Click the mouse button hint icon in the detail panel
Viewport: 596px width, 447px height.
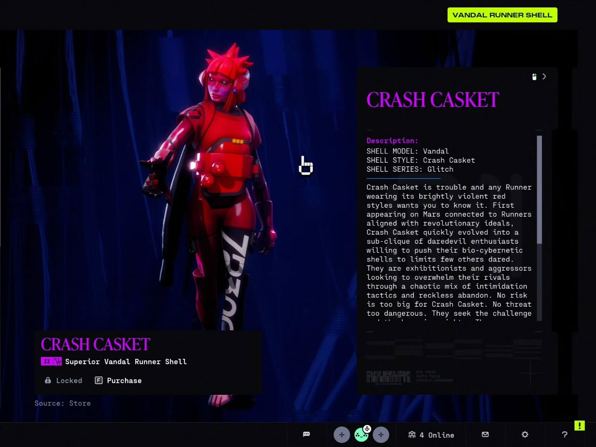(534, 77)
